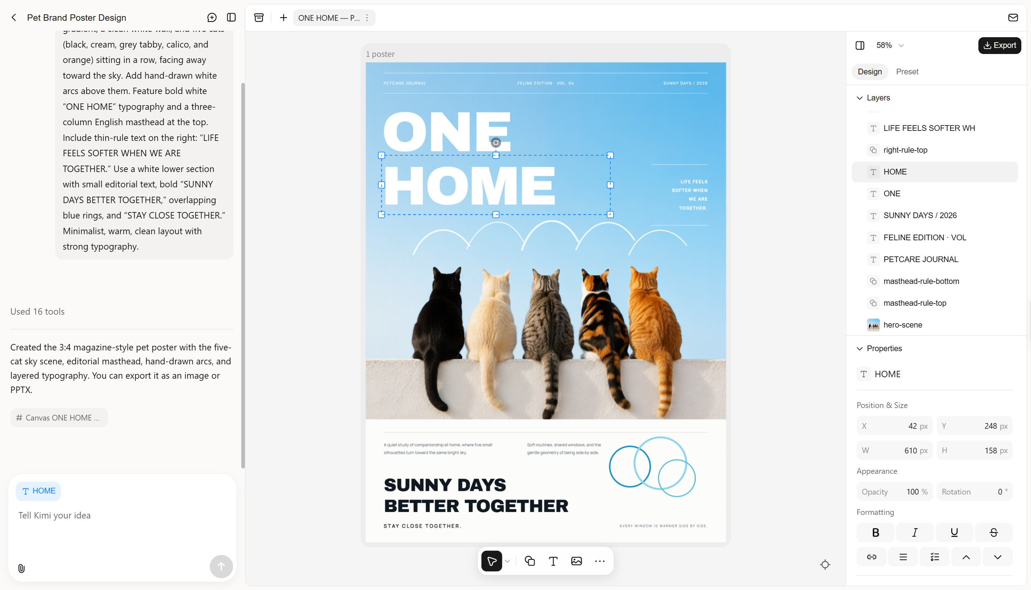Open the Canvas ONE HOME link chip

59,417
